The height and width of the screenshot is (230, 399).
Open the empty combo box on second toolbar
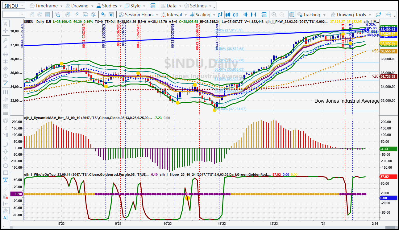(x=14, y=14)
